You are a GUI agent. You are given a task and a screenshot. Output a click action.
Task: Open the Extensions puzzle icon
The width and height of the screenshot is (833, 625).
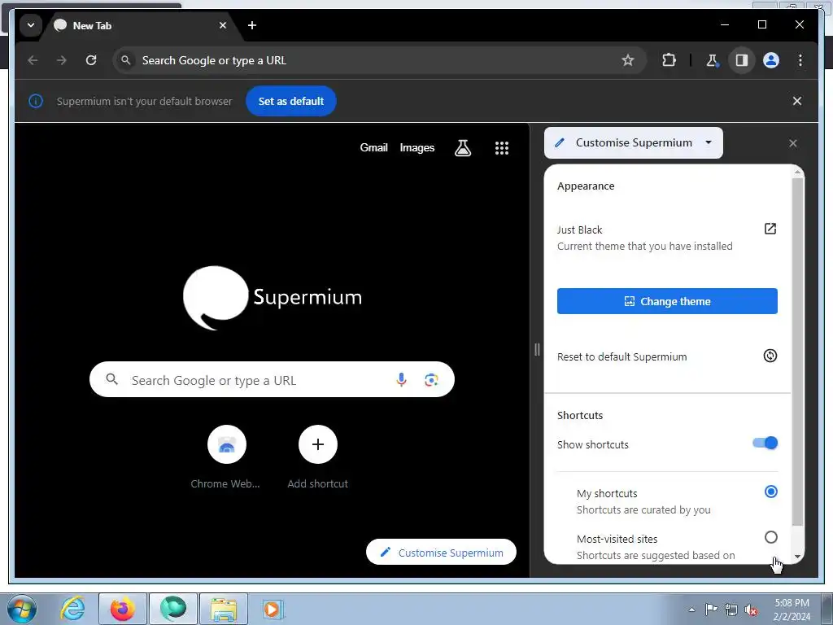click(x=669, y=60)
